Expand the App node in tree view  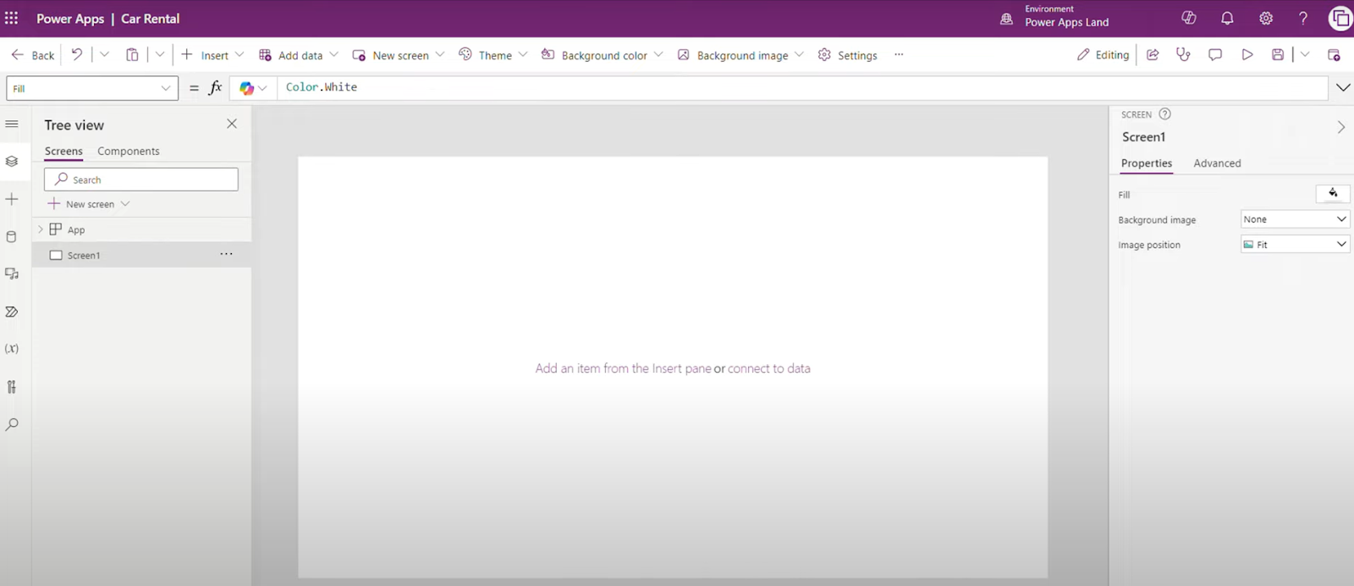click(x=41, y=229)
